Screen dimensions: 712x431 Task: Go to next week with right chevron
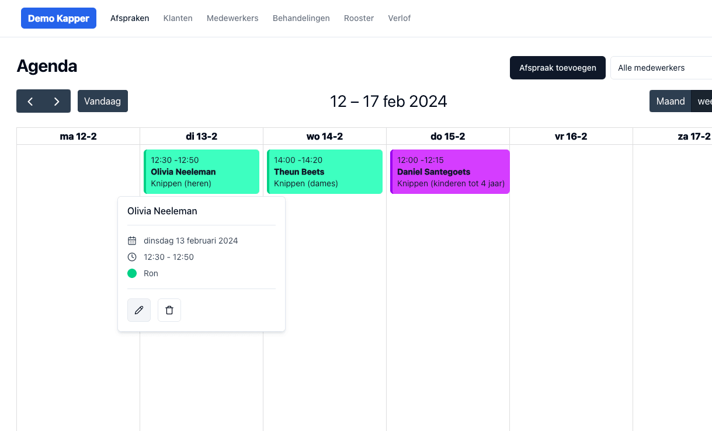click(x=57, y=101)
